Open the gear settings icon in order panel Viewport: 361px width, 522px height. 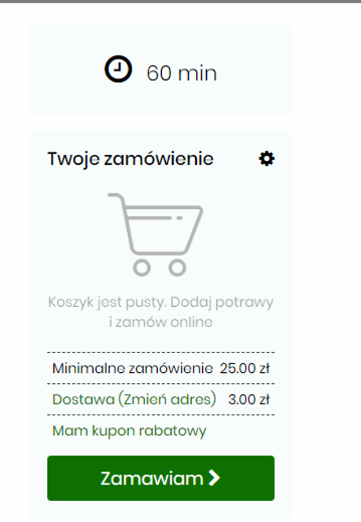(x=267, y=158)
